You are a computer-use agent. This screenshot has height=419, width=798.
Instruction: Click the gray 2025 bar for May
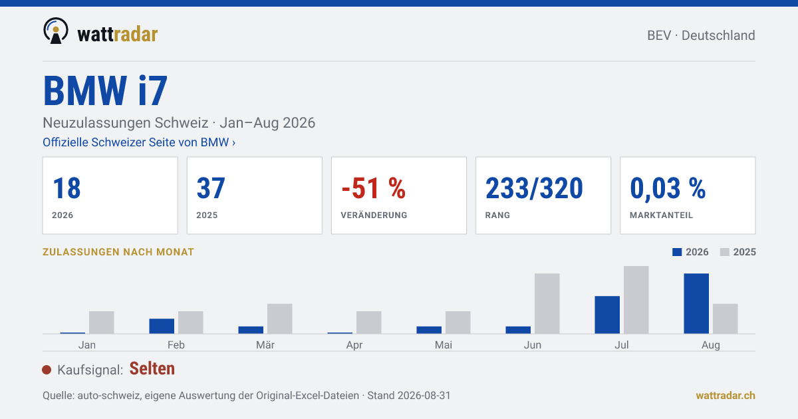(x=458, y=322)
